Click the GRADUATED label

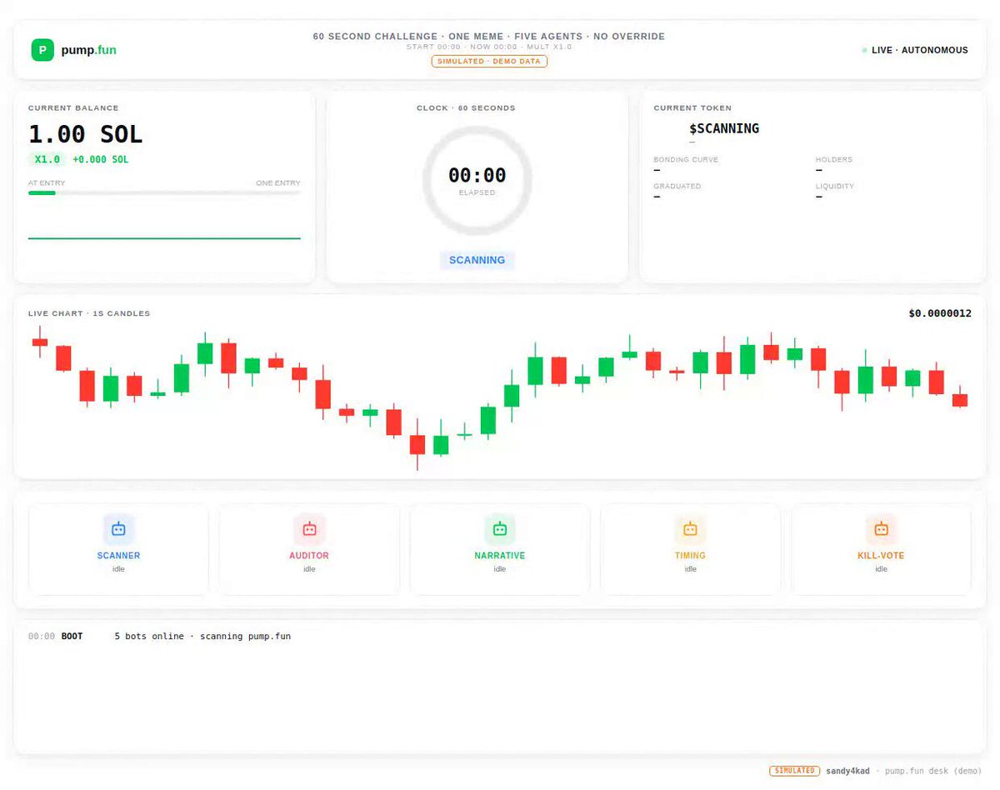tap(677, 186)
